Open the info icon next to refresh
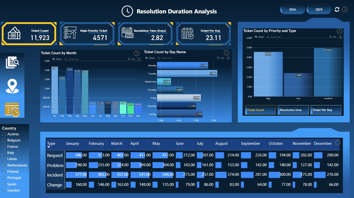Viewport: 354px width, 198px height. pos(345,10)
